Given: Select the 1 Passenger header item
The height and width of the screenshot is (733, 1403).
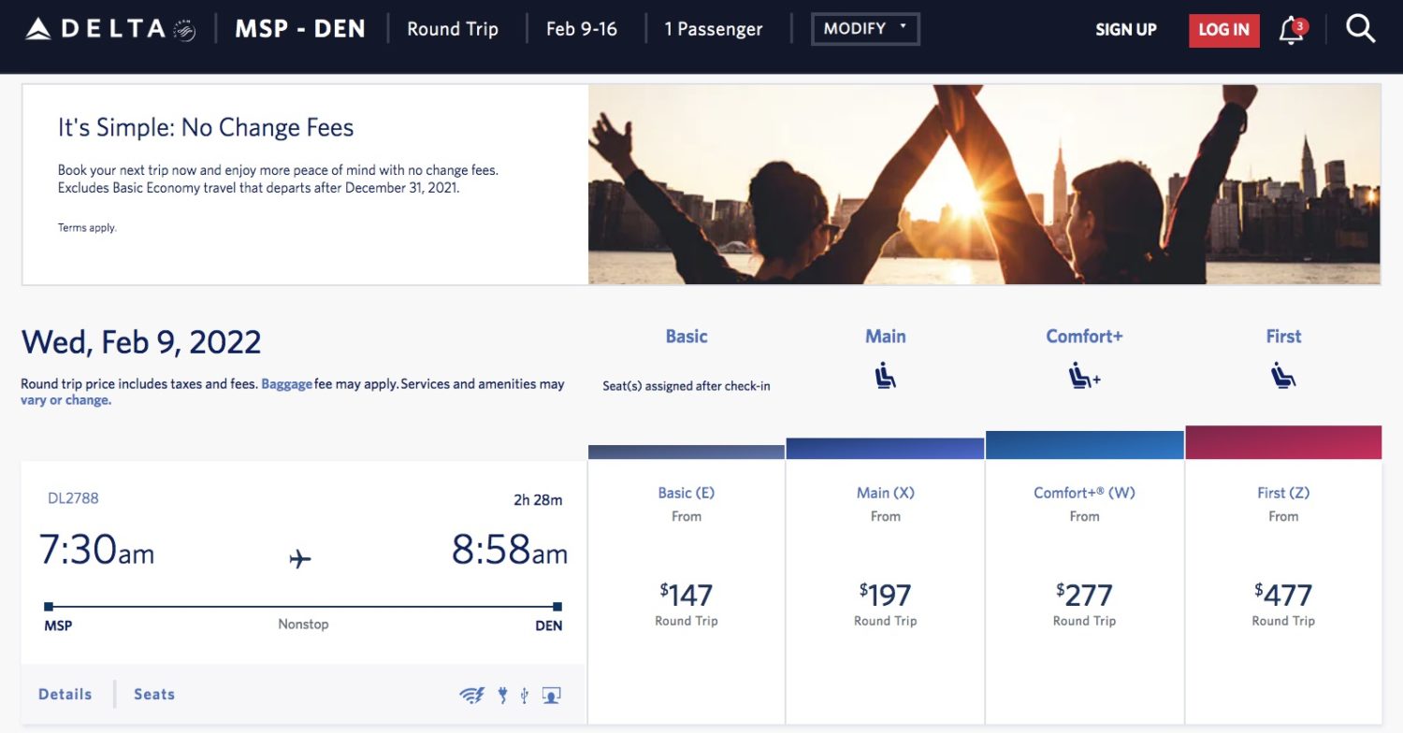Looking at the screenshot, I should (x=714, y=28).
